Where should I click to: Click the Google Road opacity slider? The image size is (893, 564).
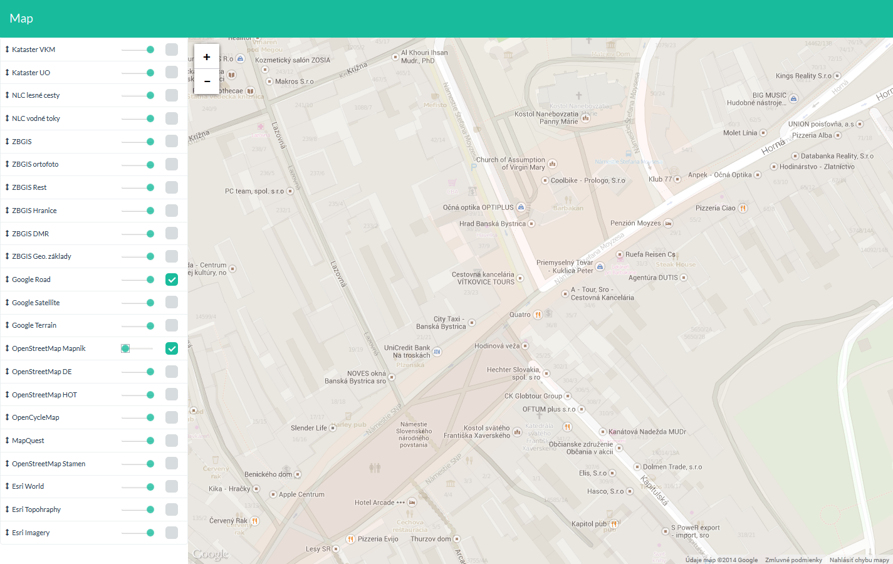tap(138, 279)
